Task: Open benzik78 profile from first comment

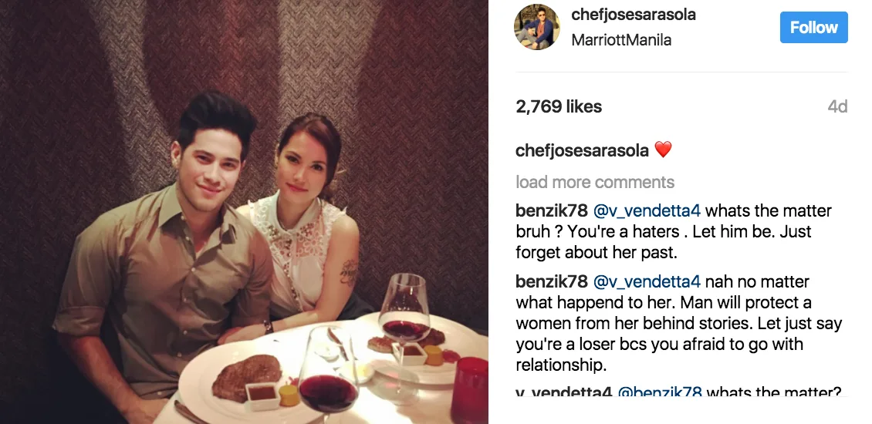Action: point(551,211)
